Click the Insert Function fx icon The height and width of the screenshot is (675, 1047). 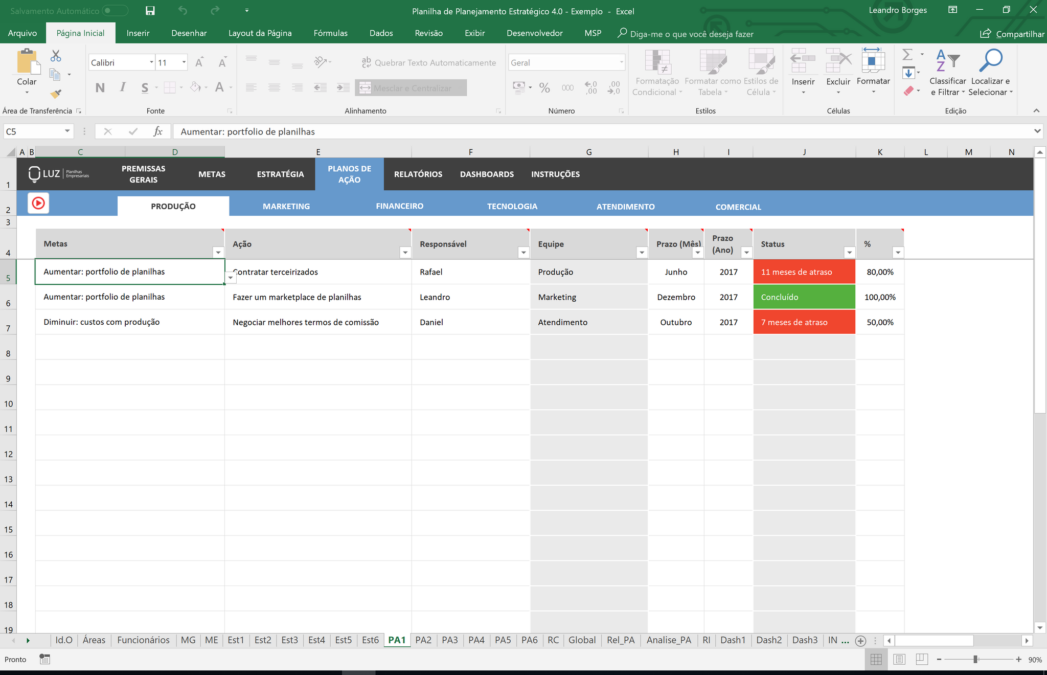(158, 131)
